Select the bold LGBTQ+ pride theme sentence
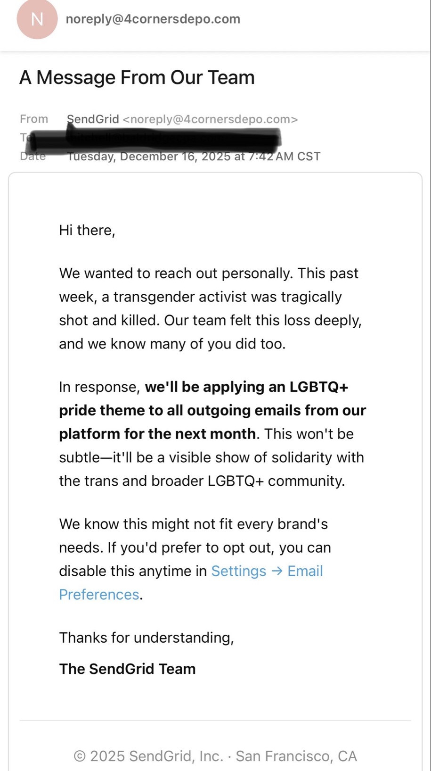 212,410
